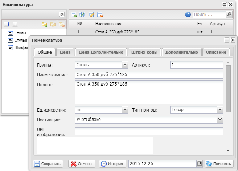Close the background Номенклатура window
The height and width of the screenshot is (171, 238).
(x=231, y=5)
